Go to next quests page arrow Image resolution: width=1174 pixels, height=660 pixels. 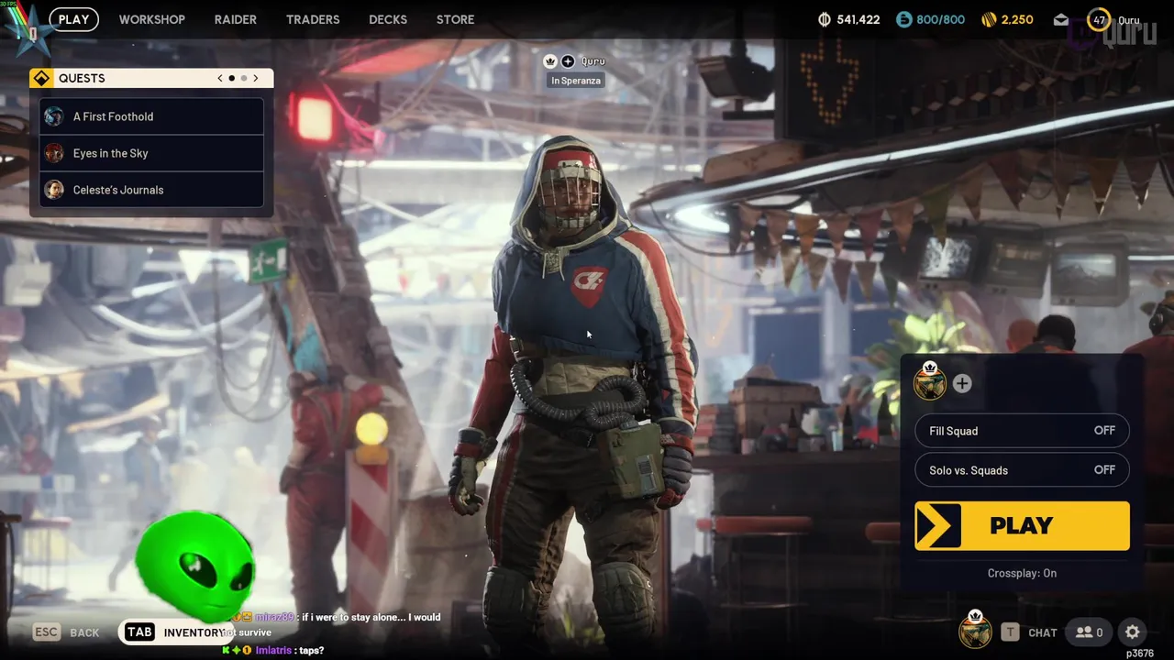pos(255,78)
